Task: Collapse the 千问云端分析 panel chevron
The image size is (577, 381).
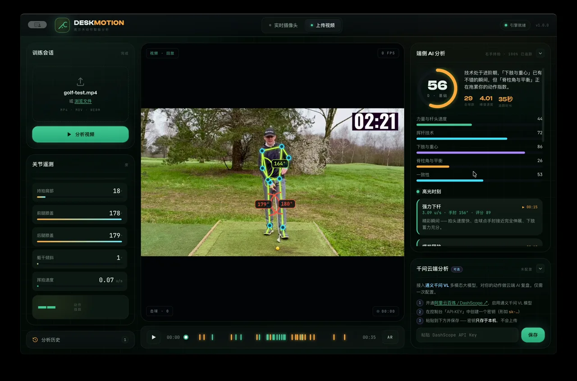Action: click(540, 269)
